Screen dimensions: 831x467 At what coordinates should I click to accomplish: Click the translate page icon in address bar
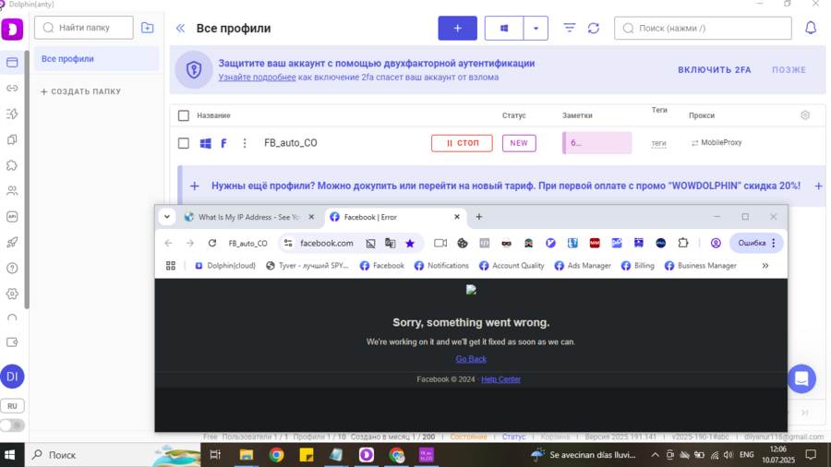tap(390, 243)
